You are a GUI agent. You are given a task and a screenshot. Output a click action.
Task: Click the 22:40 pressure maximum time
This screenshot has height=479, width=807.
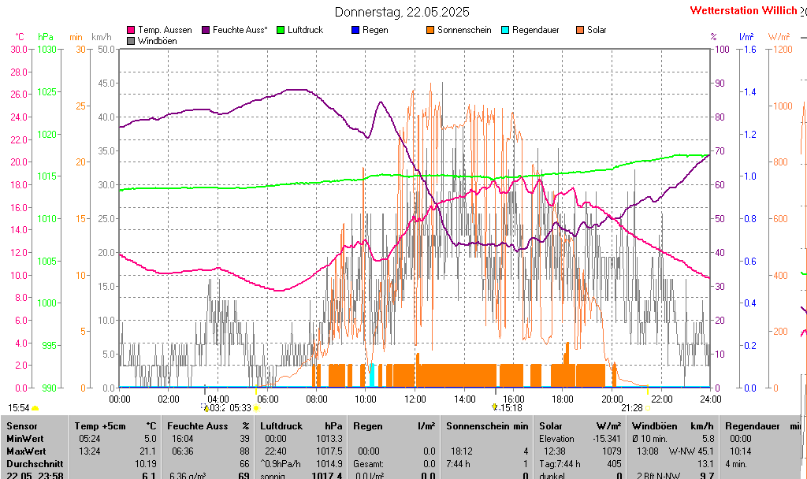coord(276,451)
